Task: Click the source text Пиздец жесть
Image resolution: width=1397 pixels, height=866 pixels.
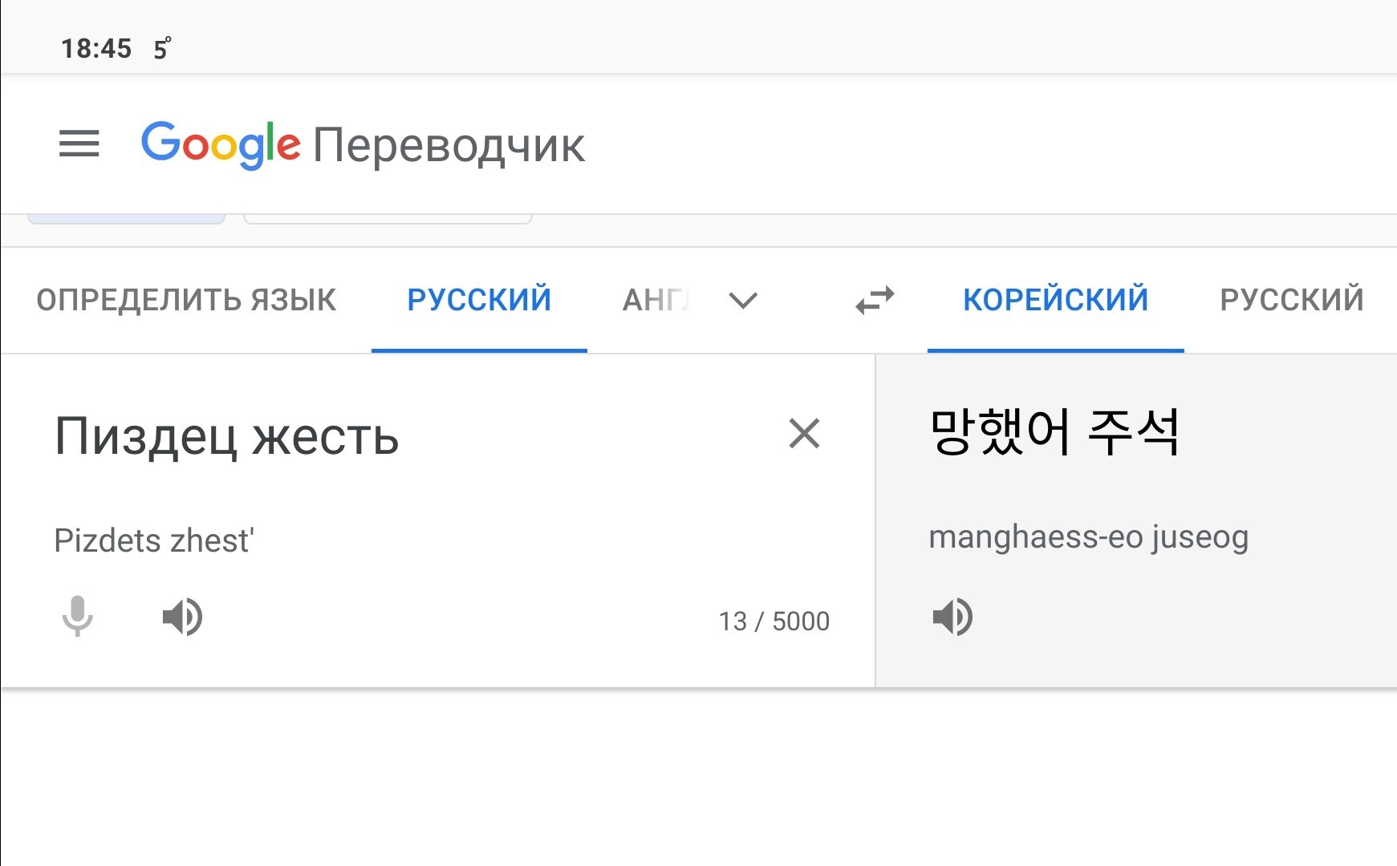Action: (226, 436)
